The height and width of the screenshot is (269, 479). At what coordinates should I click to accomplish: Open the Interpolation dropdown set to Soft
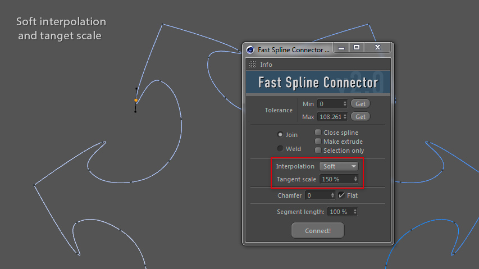click(x=339, y=166)
